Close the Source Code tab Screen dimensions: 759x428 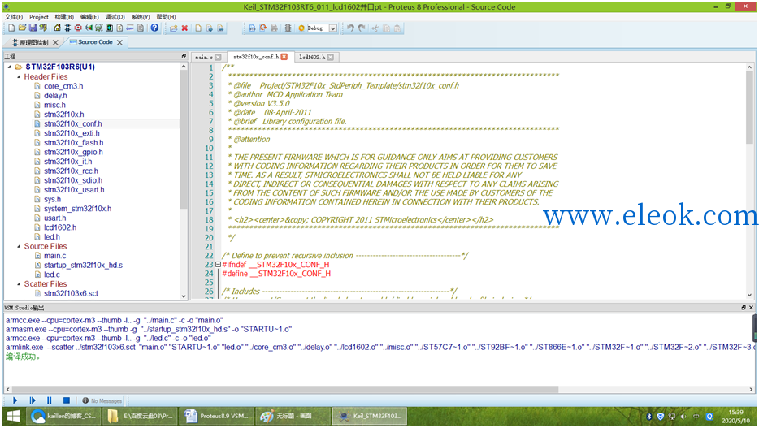[119, 42]
